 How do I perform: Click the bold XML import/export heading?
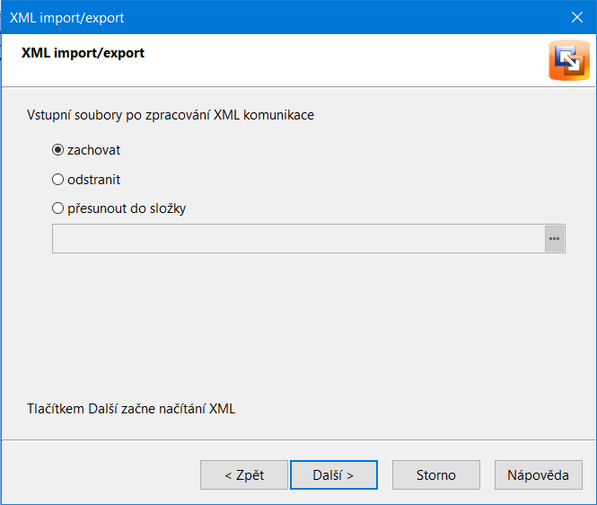[x=83, y=53]
